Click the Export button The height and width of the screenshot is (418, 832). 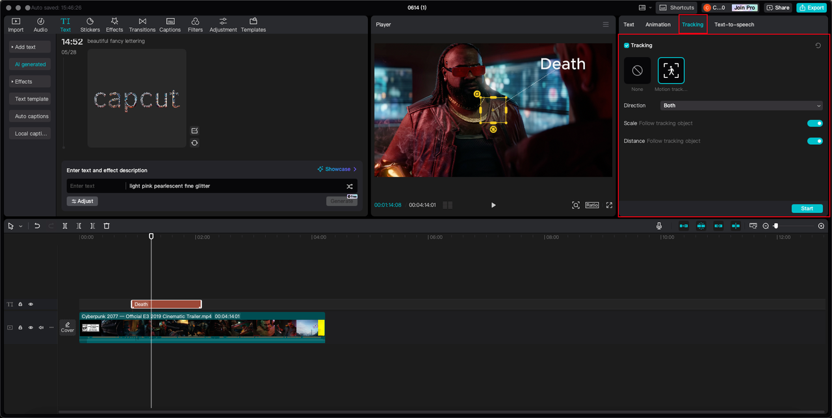(x=811, y=8)
